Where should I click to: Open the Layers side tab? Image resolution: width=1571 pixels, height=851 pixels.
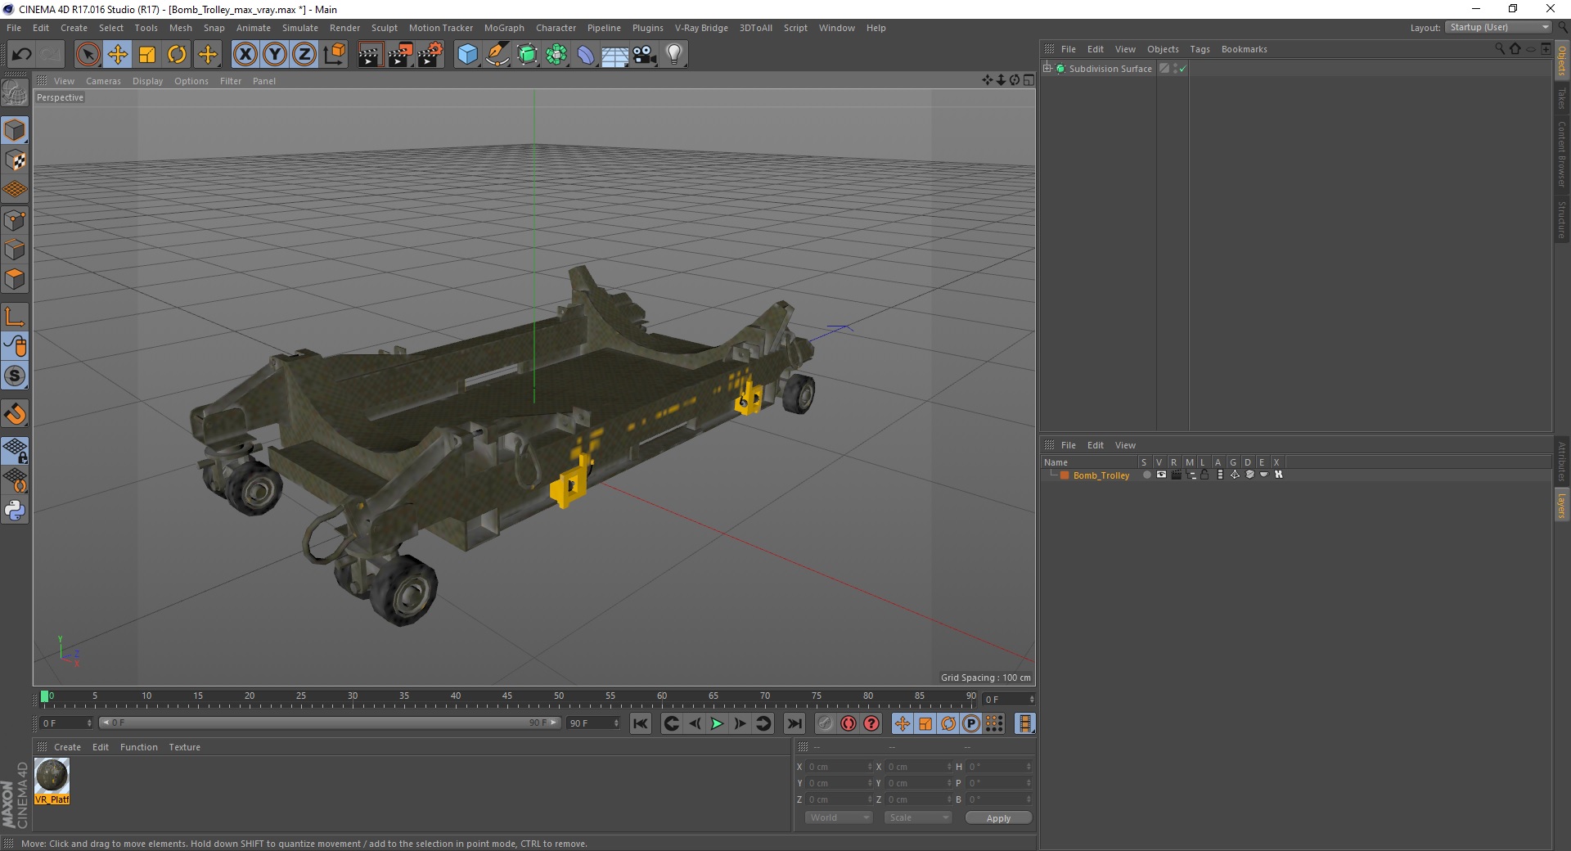point(1561,505)
